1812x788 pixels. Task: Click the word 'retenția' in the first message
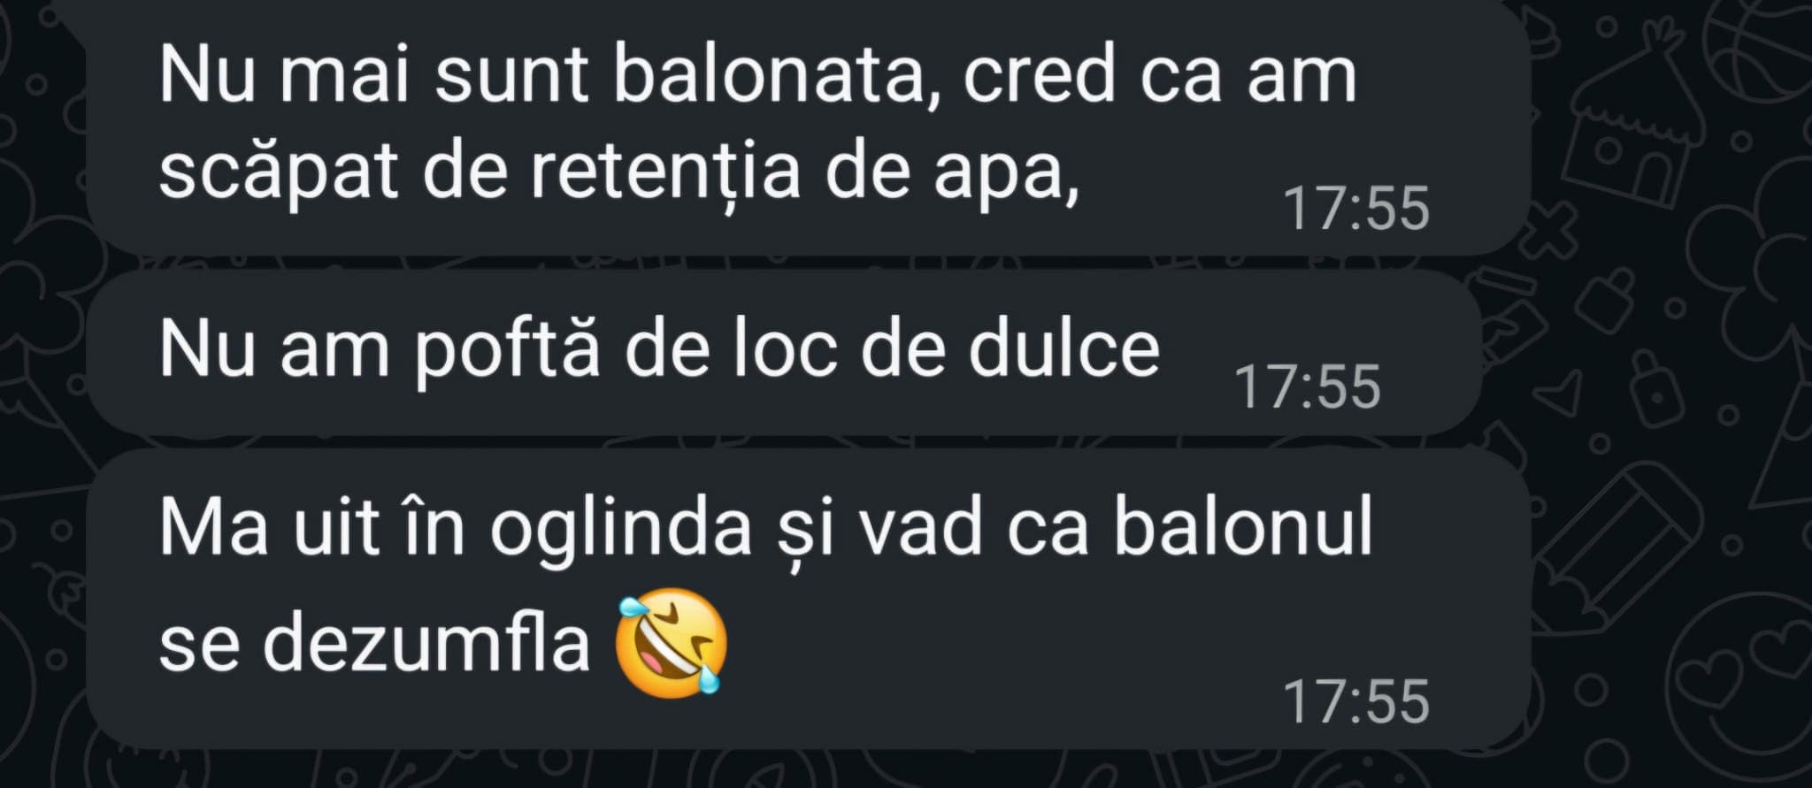coord(665,172)
